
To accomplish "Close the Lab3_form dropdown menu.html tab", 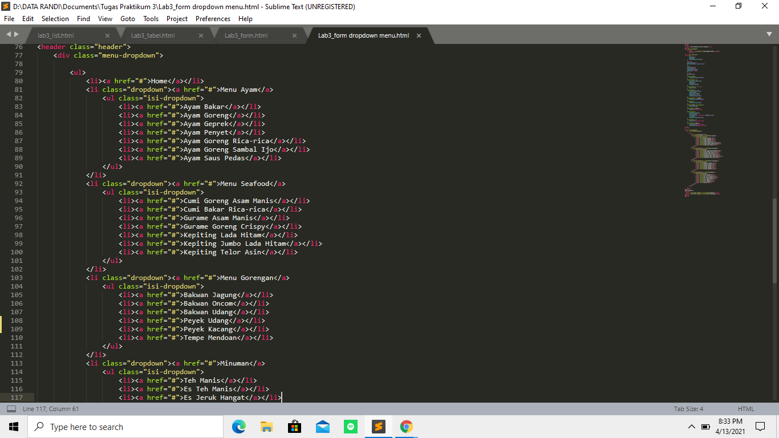I will pyautogui.click(x=419, y=35).
